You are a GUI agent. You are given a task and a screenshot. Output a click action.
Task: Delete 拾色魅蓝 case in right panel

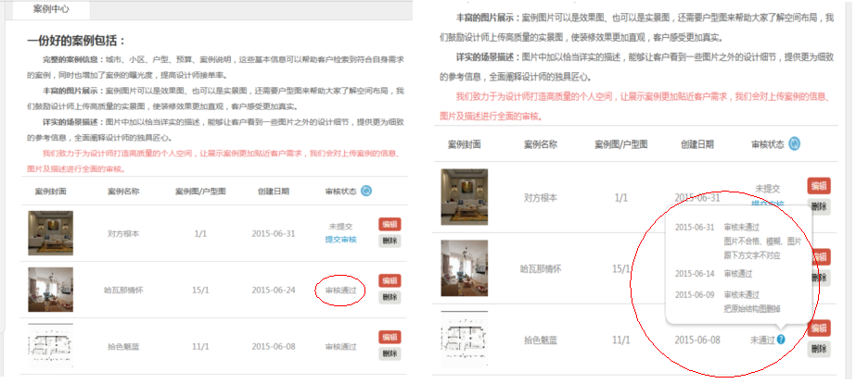pyautogui.click(x=819, y=348)
